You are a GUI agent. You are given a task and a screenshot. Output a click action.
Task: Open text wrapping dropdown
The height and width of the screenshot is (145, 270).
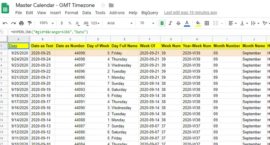[255, 23]
